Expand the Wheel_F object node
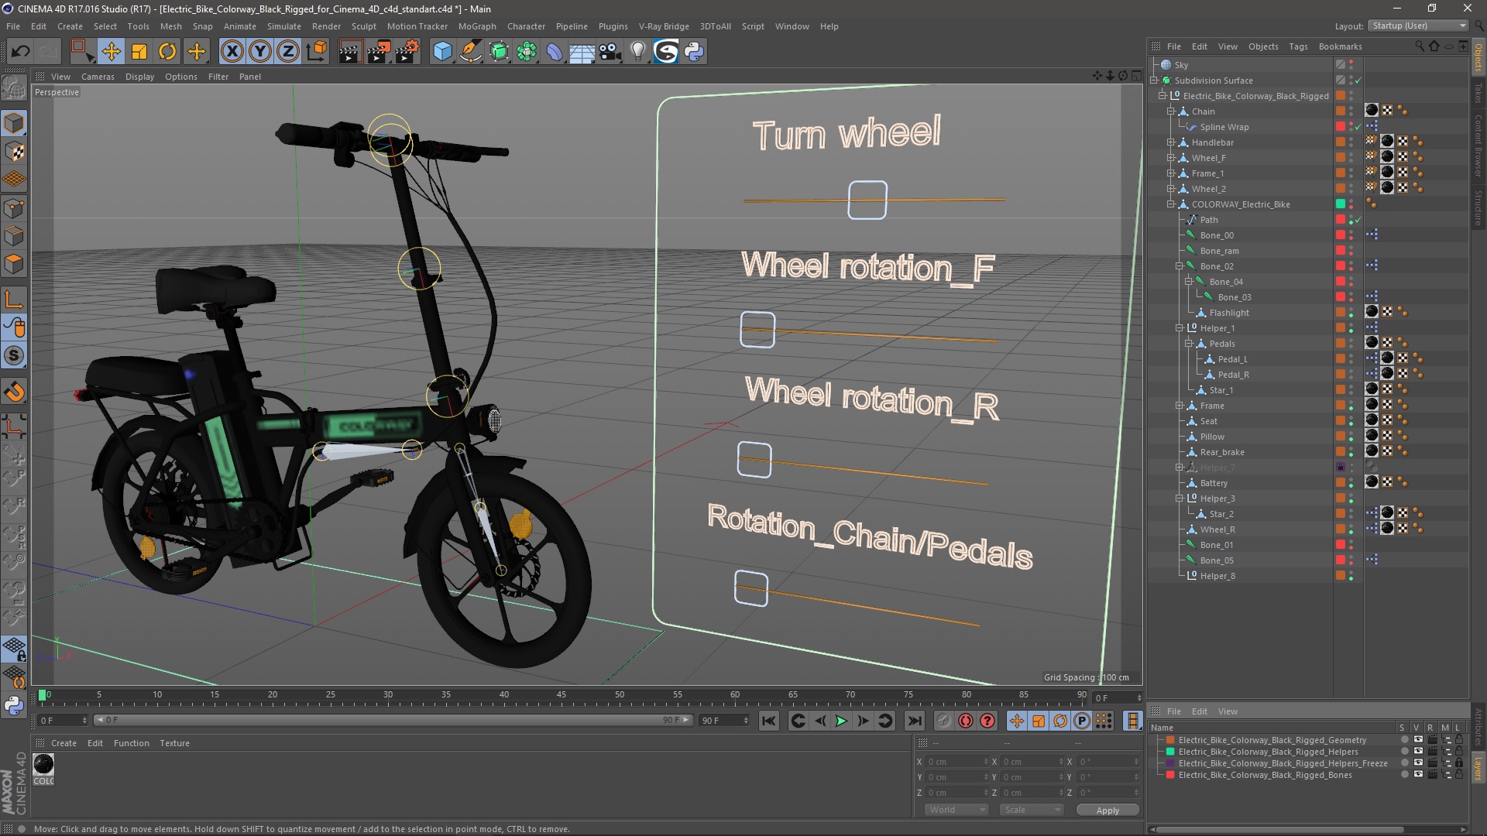Image resolution: width=1487 pixels, height=836 pixels. point(1171,158)
